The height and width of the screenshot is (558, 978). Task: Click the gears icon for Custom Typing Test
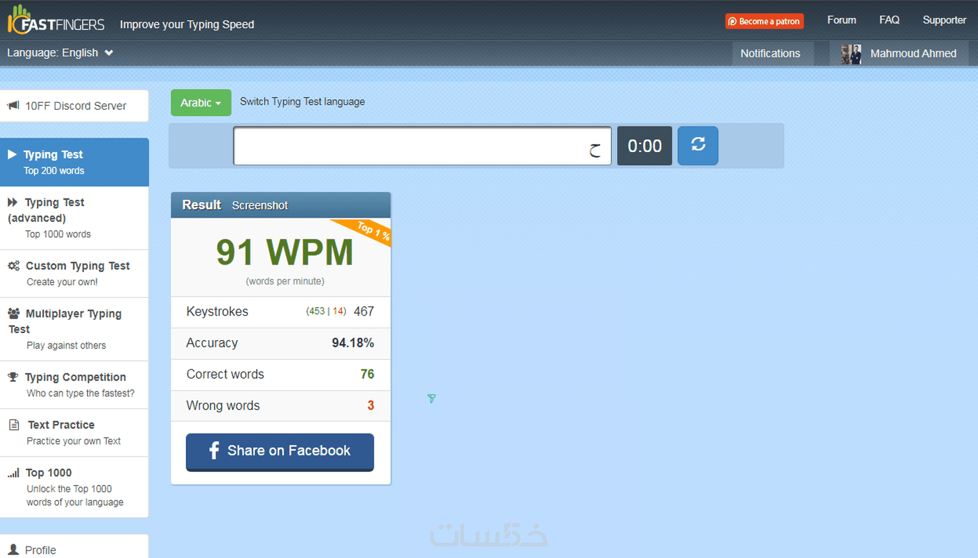pos(14,266)
